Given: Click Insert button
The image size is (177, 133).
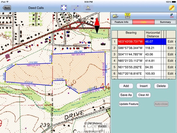Looking at the screenshot, I should coord(144,86).
